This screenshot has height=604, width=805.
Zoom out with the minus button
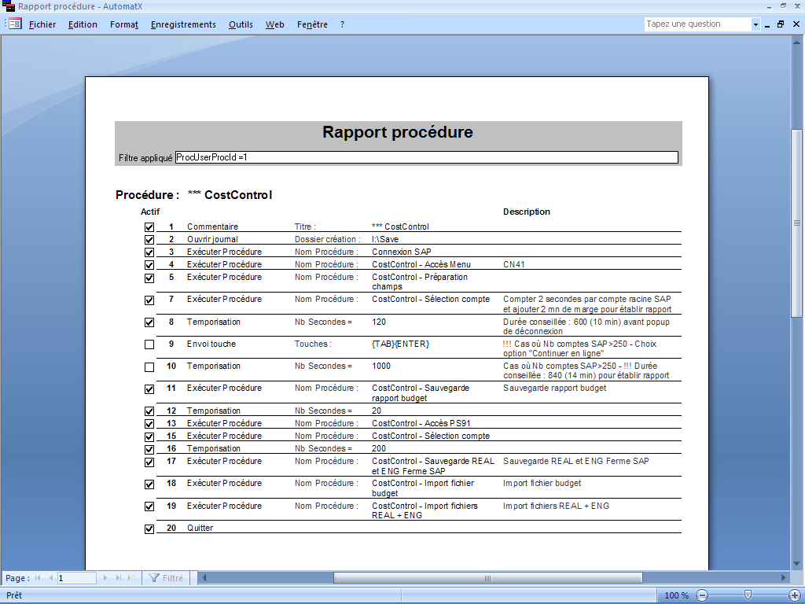tap(702, 595)
